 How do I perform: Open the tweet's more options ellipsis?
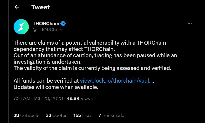pos(190,24)
